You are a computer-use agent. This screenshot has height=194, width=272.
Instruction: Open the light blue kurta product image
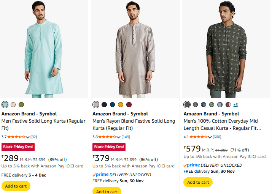coord(45,49)
